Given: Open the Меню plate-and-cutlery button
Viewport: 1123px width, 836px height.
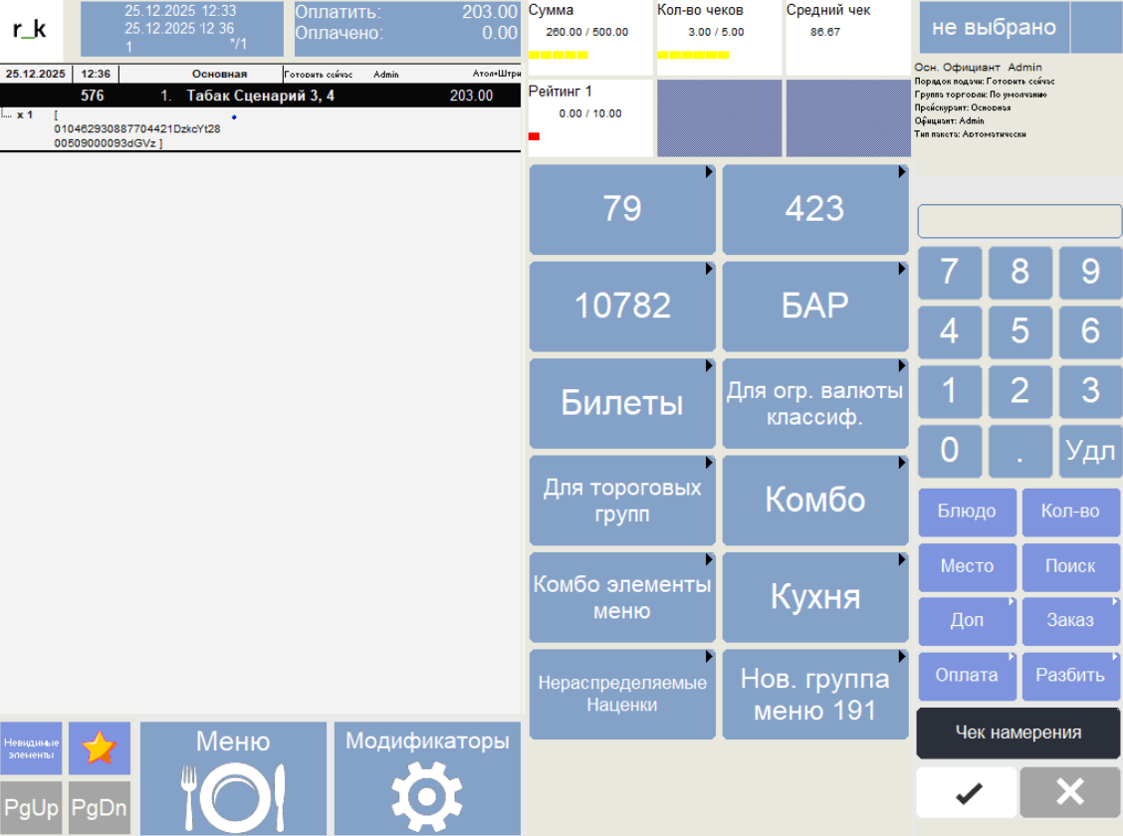Looking at the screenshot, I should 233,778.
